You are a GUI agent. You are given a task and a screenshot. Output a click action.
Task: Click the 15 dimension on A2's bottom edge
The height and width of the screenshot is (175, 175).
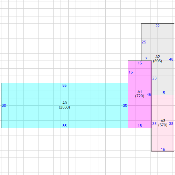click(x=163, y=93)
